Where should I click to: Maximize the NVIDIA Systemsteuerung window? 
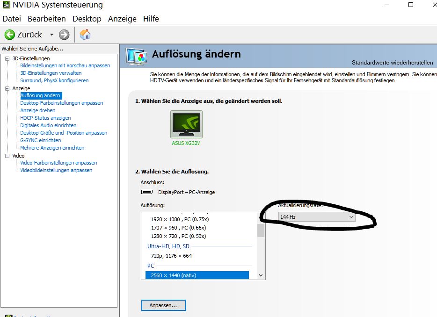click(x=410, y=5)
